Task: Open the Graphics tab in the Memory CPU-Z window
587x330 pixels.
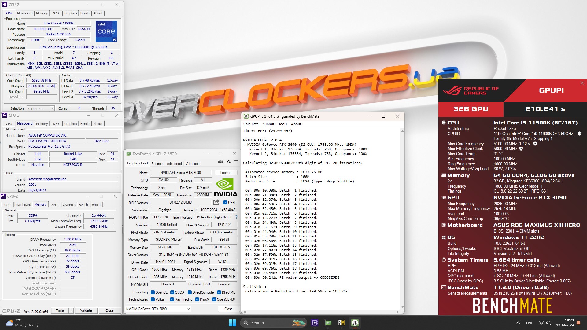Action: click(69, 205)
